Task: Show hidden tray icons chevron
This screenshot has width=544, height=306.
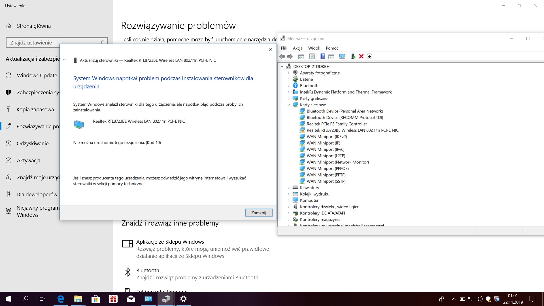Action: click(x=454, y=299)
